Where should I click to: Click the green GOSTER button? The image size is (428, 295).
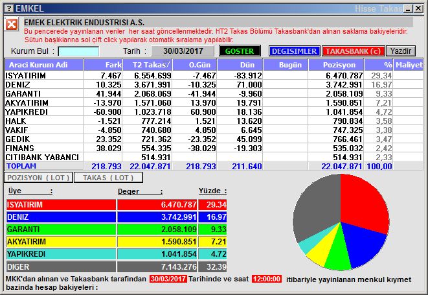pos(240,51)
